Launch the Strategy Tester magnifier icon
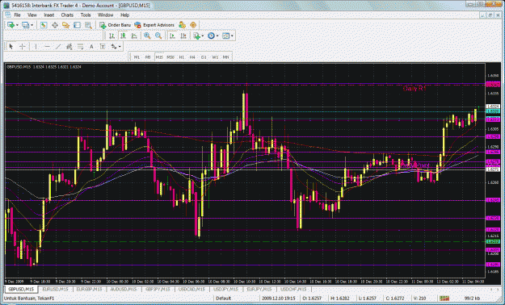The height and width of the screenshot is (305, 505). tap(88, 25)
